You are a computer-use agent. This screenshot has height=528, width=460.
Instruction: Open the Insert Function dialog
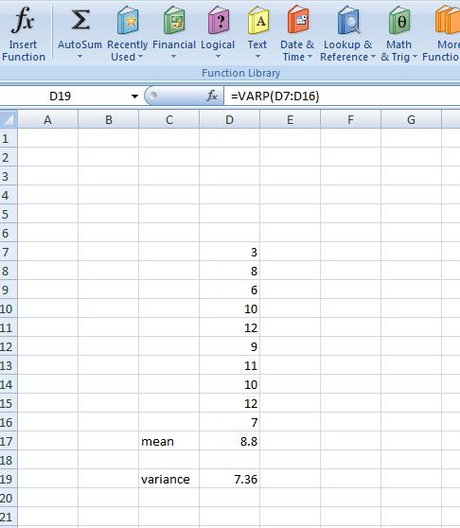pos(23,33)
